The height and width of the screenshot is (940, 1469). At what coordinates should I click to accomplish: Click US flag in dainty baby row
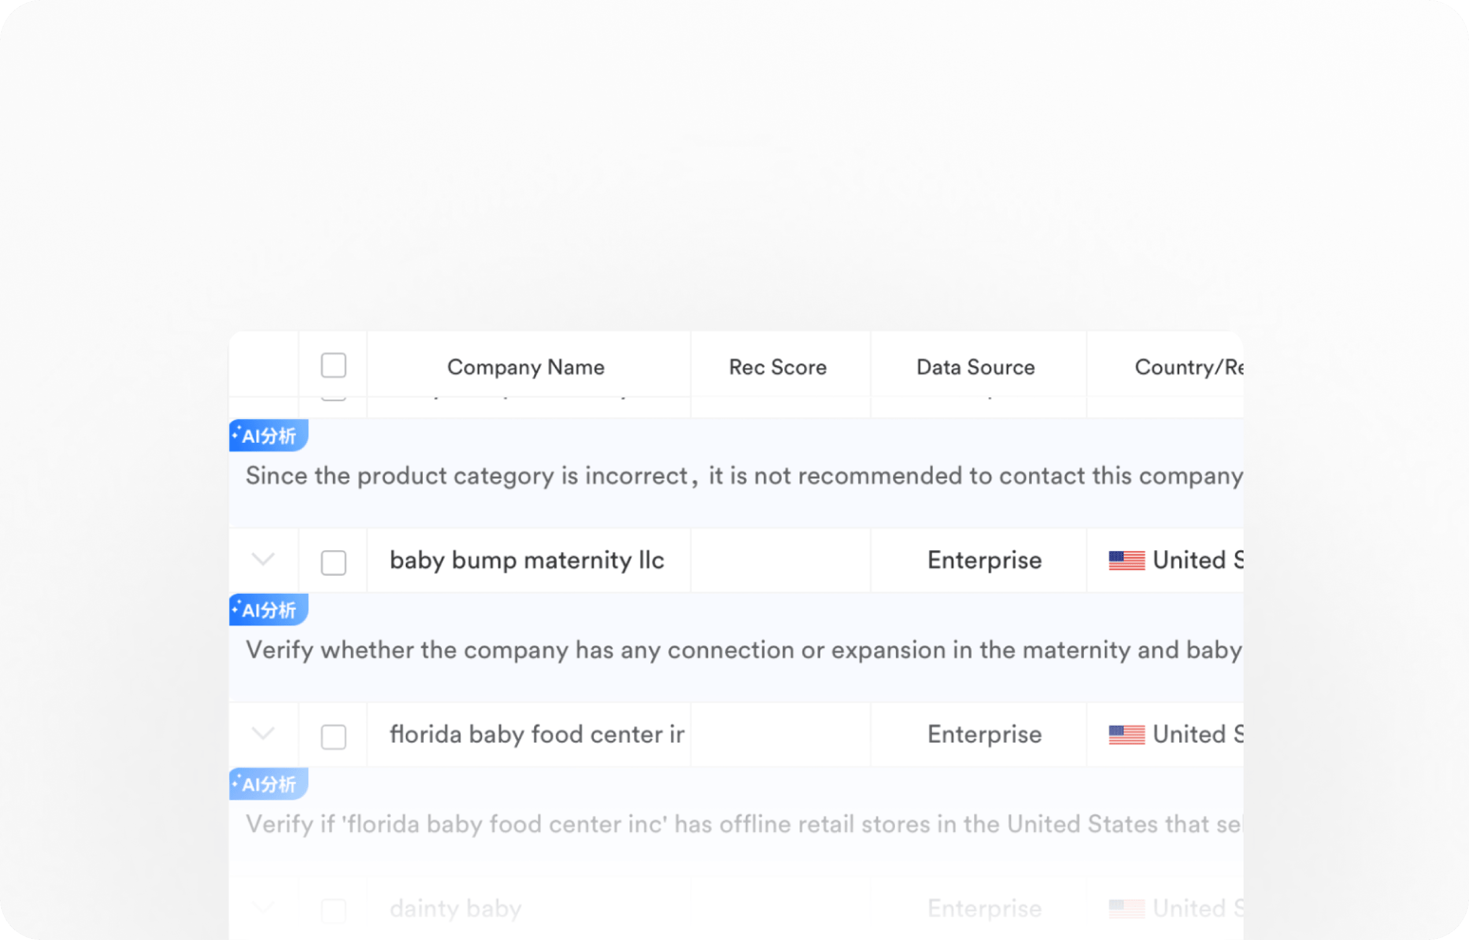point(1127,909)
